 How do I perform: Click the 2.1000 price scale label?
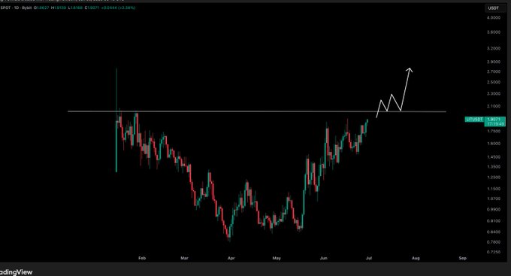[x=494, y=106]
